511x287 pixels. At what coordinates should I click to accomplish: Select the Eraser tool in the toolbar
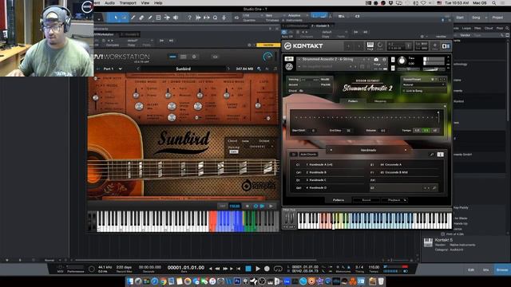coord(141,18)
